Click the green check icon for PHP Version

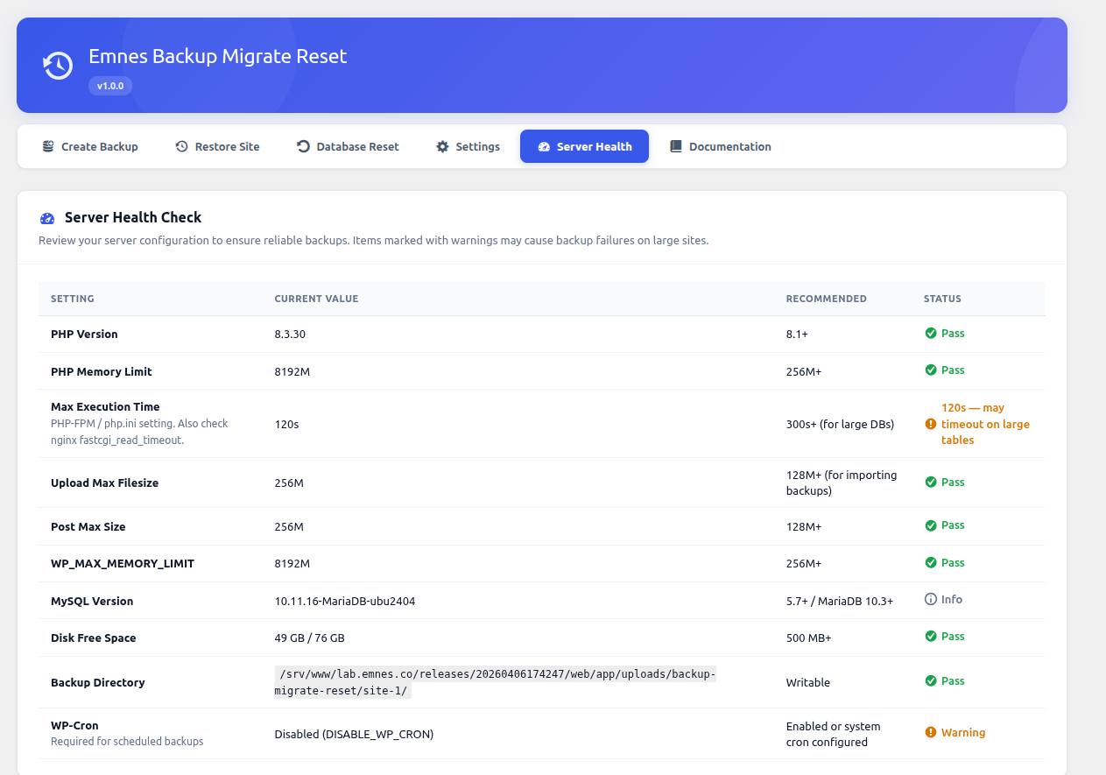pyautogui.click(x=931, y=333)
